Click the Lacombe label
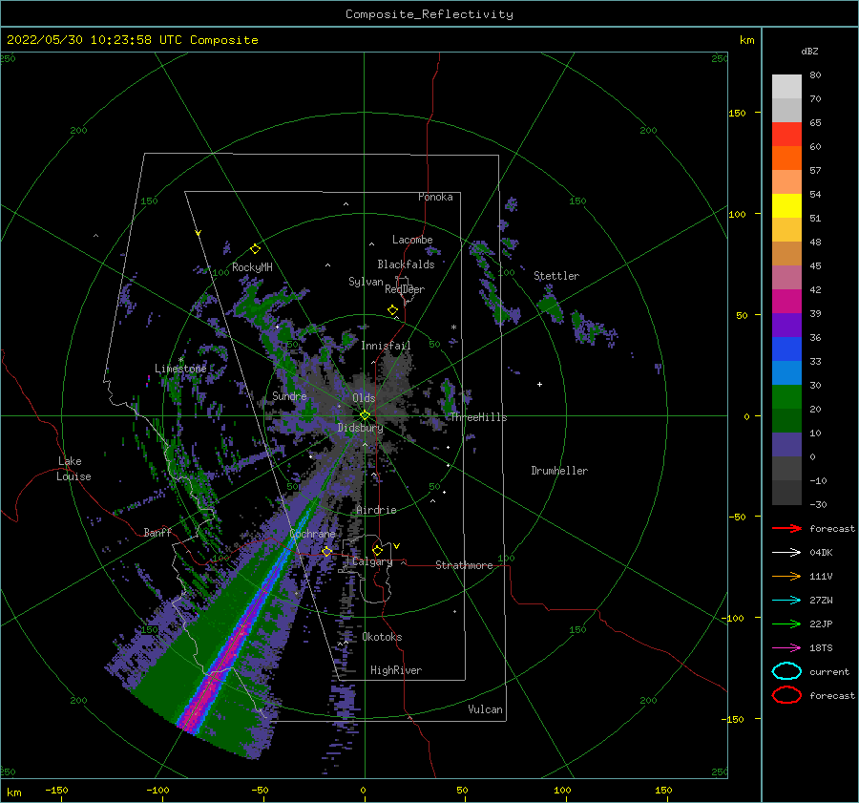The image size is (859, 803). 412,240
